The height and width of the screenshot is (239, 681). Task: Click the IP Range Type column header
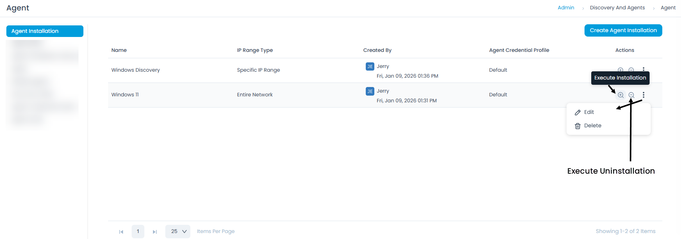(255, 50)
